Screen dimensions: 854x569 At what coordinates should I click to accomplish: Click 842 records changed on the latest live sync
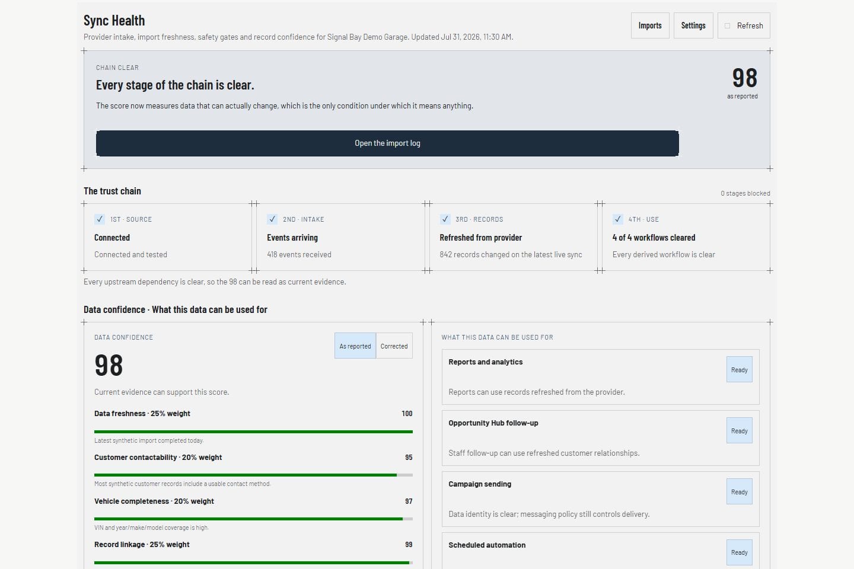pos(511,255)
